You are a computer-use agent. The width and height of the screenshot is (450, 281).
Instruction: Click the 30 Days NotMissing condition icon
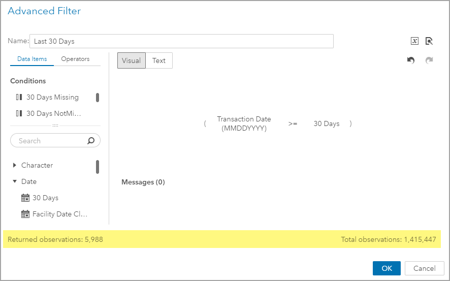19,113
